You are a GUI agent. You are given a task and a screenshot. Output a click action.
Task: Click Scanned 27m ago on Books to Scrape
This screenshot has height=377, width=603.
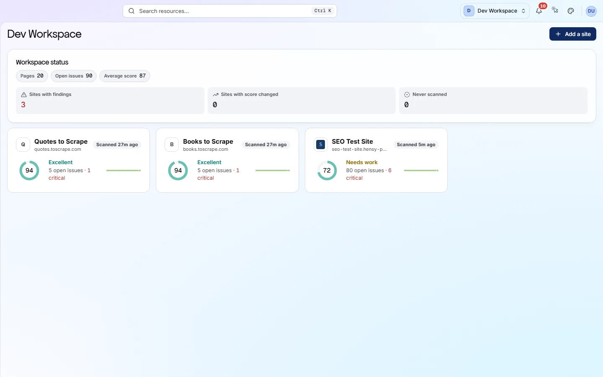(266, 145)
